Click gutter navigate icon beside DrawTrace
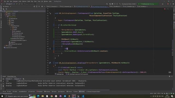Image resolution: width=175 pixels, height=98 pixels. coord(50,63)
